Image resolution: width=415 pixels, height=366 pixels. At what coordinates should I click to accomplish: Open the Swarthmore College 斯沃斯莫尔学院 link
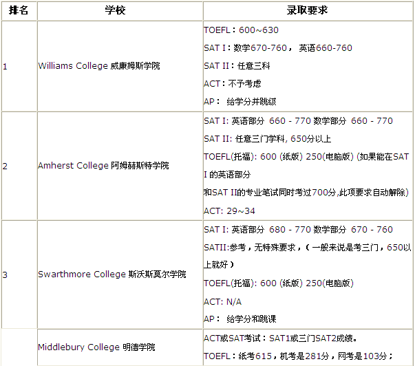(112, 274)
